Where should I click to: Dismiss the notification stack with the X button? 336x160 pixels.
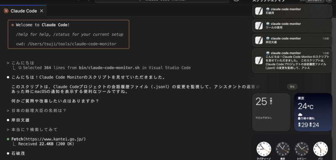329,1
